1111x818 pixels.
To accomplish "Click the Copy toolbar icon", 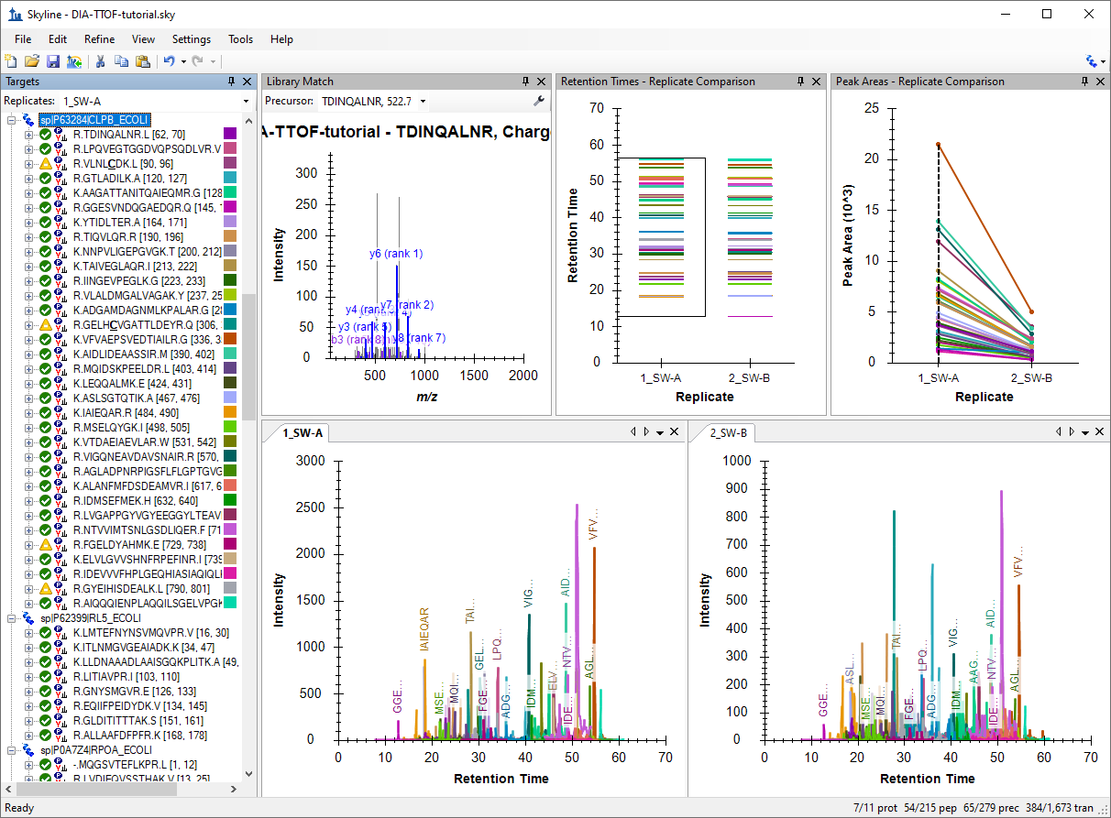I will (x=122, y=61).
